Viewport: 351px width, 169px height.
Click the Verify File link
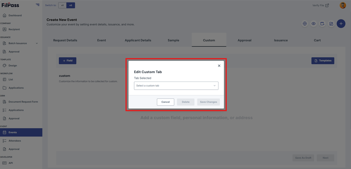click(x=321, y=5)
